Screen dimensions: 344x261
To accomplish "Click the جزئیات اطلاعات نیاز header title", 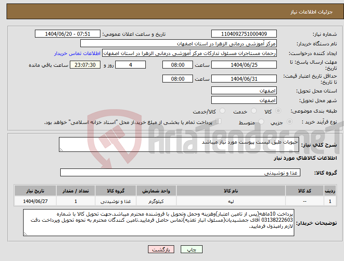I will coord(312,12).
